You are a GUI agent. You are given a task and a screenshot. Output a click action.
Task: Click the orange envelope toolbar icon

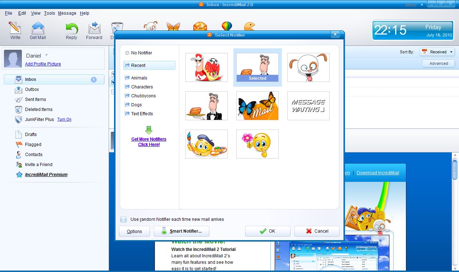(200, 26)
